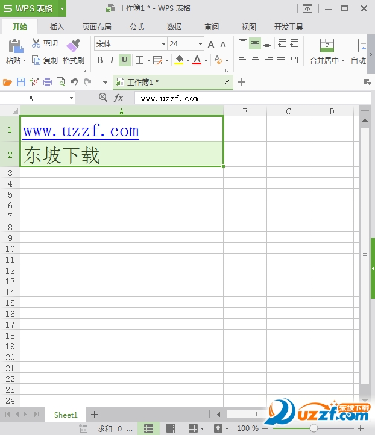
Task: Click the Format Painter (格式刷) icon
Action: click(x=73, y=46)
